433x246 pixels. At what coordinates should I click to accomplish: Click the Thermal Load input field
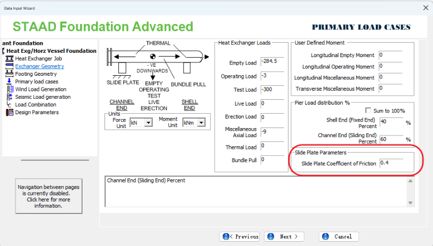(272, 146)
